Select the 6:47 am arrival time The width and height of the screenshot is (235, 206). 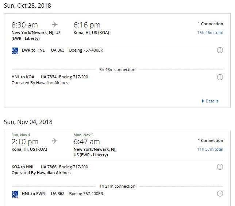pyautogui.click(x=87, y=141)
